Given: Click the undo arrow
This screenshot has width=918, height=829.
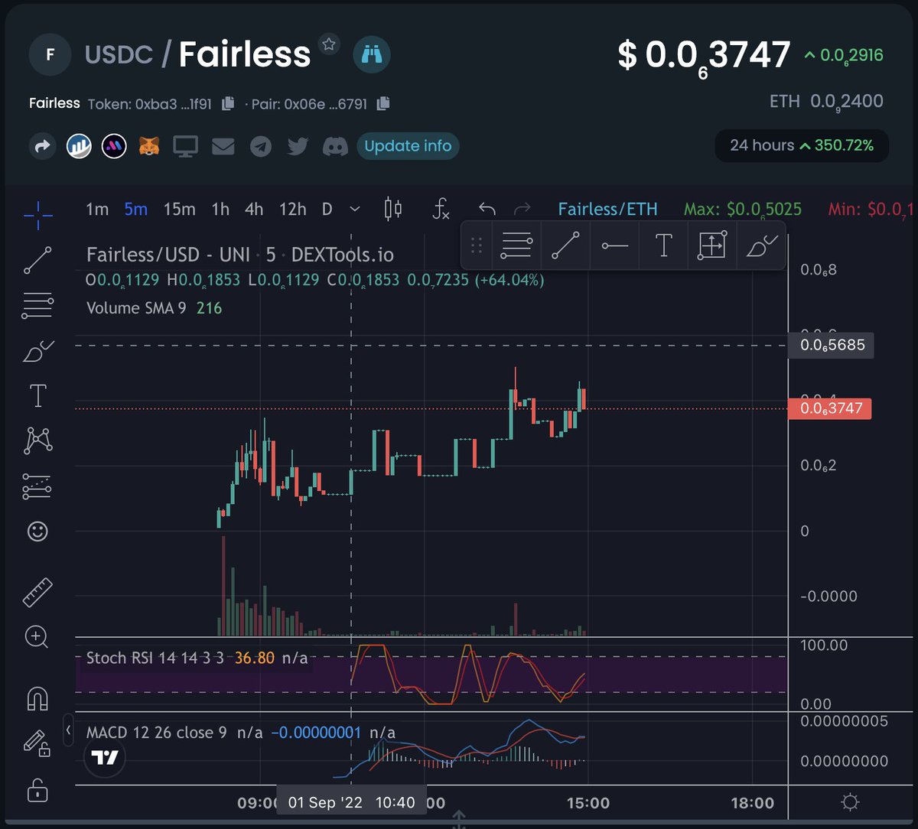Looking at the screenshot, I should (487, 209).
